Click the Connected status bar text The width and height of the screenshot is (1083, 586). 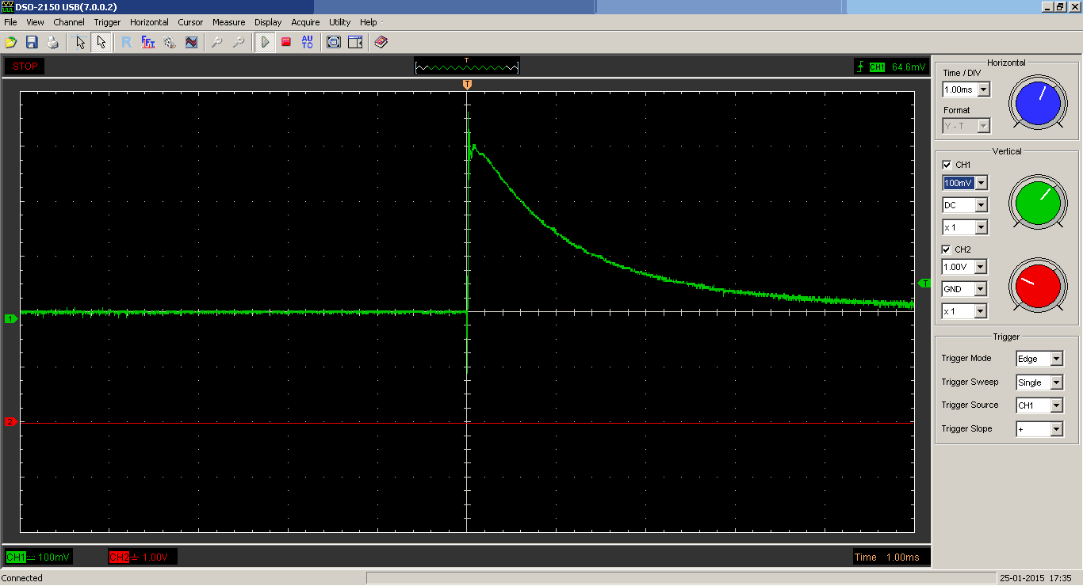click(x=22, y=578)
